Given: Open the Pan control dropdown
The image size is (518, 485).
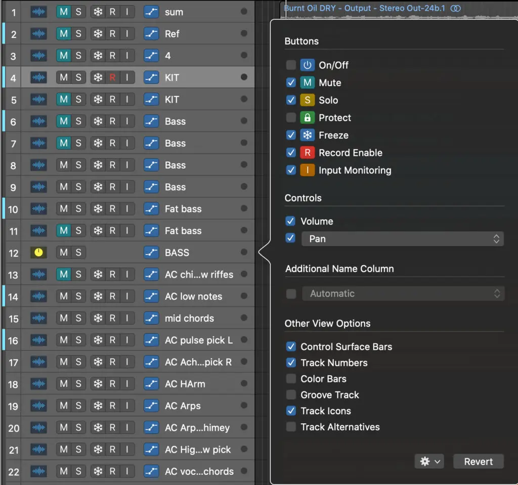Looking at the screenshot, I should [x=403, y=239].
